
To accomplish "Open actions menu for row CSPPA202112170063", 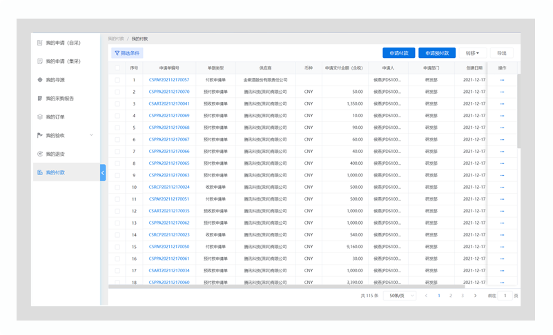I will point(502,175).
